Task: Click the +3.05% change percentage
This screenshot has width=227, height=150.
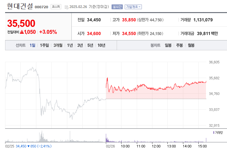Action: click(x=48, y=32)
